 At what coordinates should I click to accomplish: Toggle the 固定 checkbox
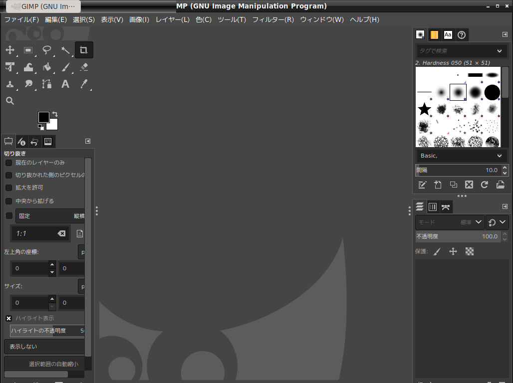click(9, 216)
